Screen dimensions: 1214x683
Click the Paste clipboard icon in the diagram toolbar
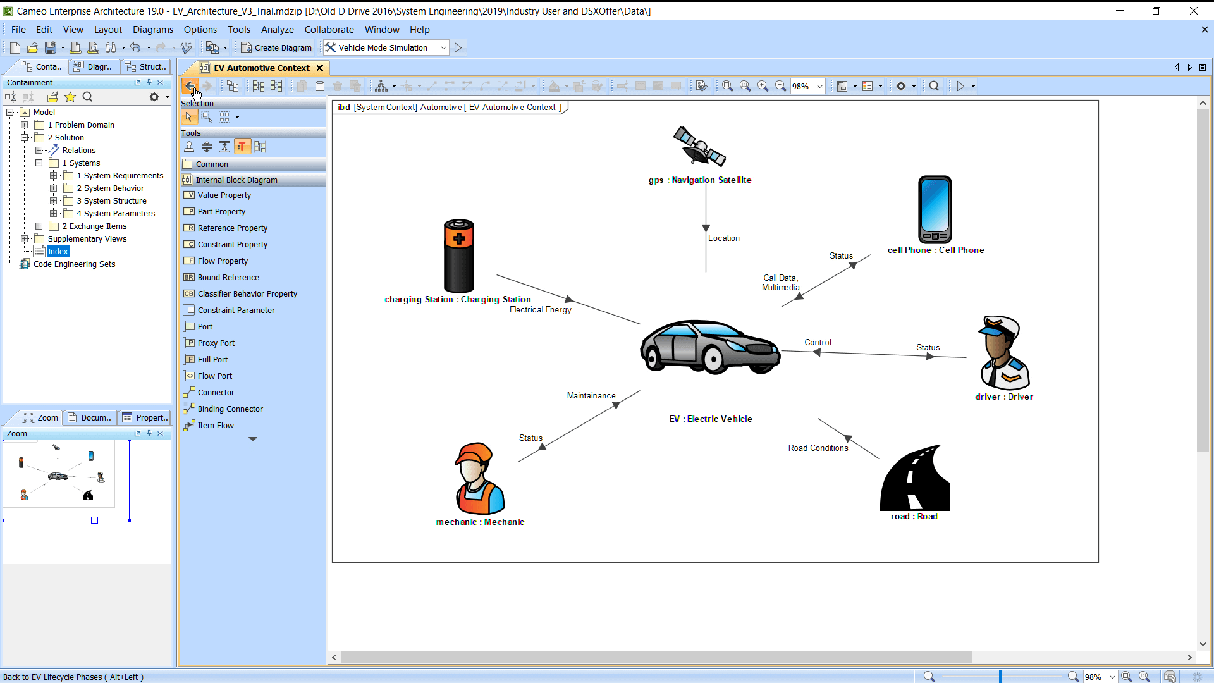(320, 86)
